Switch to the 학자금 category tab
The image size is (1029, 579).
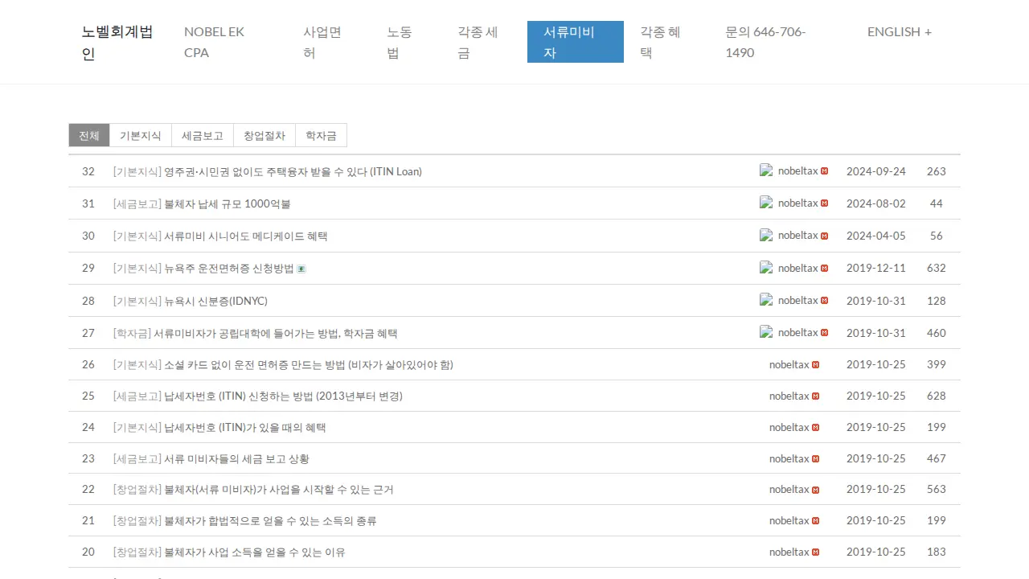pos(321,136)
